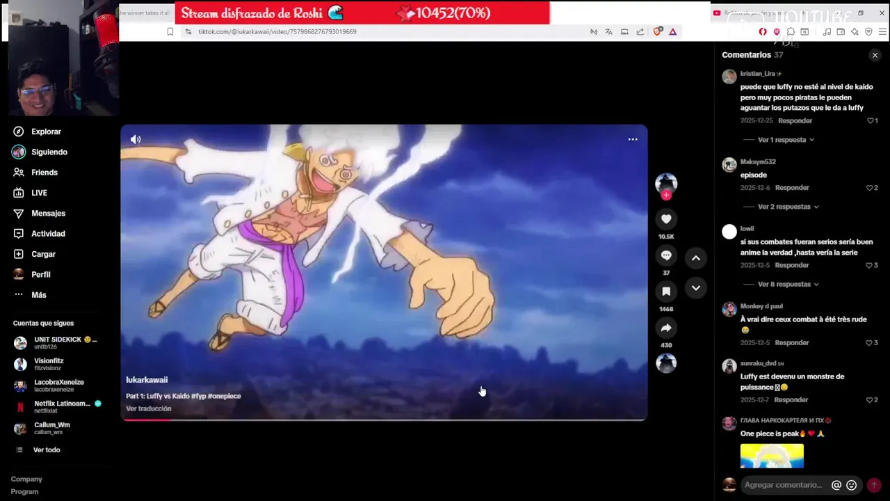Expand Ver 8 respuestas under lowii
Viewport: 890px width, 501px height.
coord(788,284)
